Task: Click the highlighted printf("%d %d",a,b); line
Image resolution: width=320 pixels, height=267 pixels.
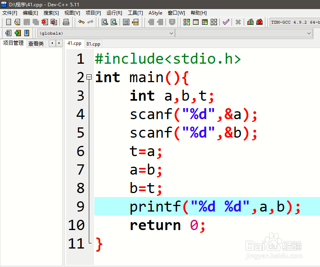Action: pyautogui.click(x=207, y=206)
